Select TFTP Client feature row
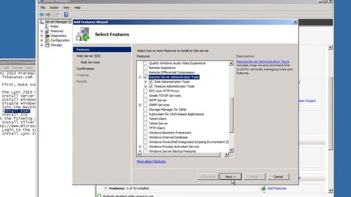 click(x=157, y=128)
